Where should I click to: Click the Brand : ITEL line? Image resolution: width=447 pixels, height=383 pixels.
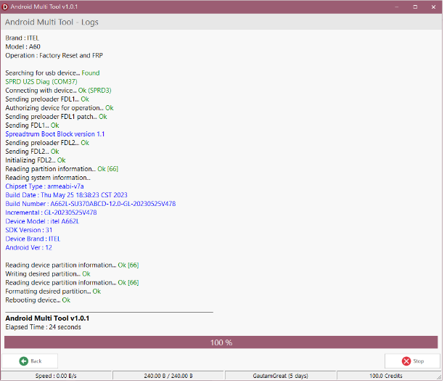(x=22, y=38)
